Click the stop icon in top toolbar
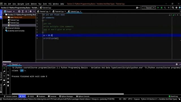The width and height of the screenshot is (181, 102). pos(169,8)
